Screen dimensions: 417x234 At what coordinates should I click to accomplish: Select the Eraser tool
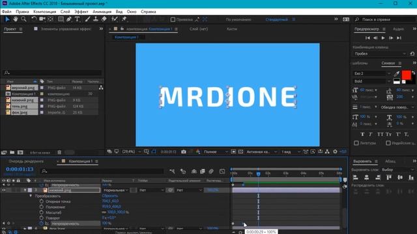104,19
